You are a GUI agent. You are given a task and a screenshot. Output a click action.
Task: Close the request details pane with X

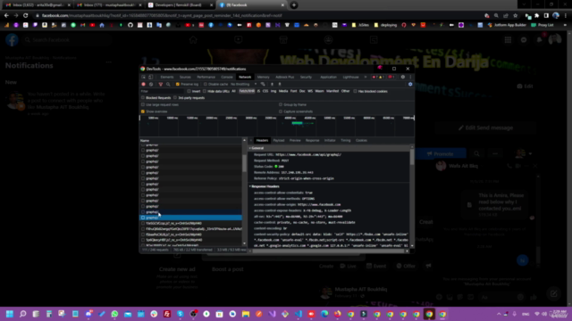[251, 141]
